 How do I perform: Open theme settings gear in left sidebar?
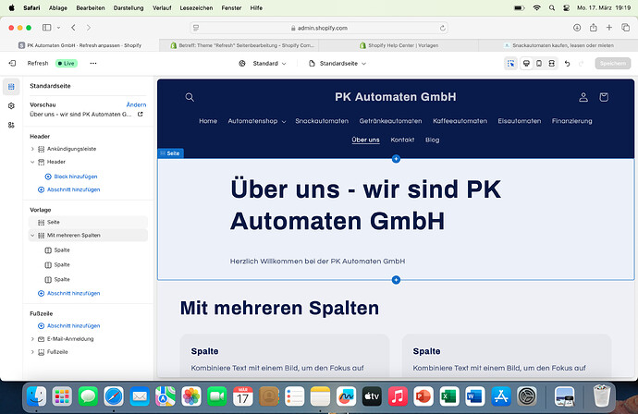11,105
